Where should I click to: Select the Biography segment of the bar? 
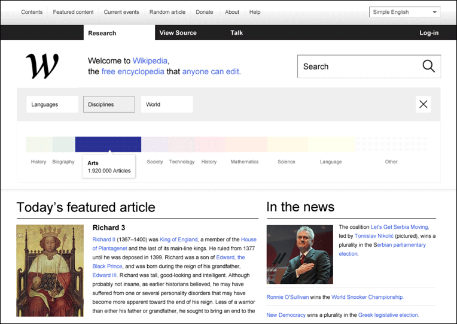click(63, 144)
